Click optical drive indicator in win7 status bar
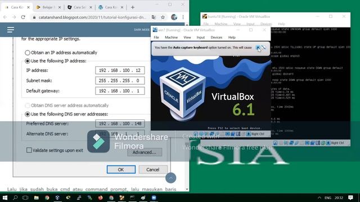The height and width of the screenshot is (202, 360). click(x=201, y=134)
